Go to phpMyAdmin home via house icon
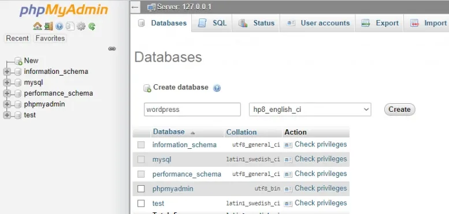 pos(37,27)
